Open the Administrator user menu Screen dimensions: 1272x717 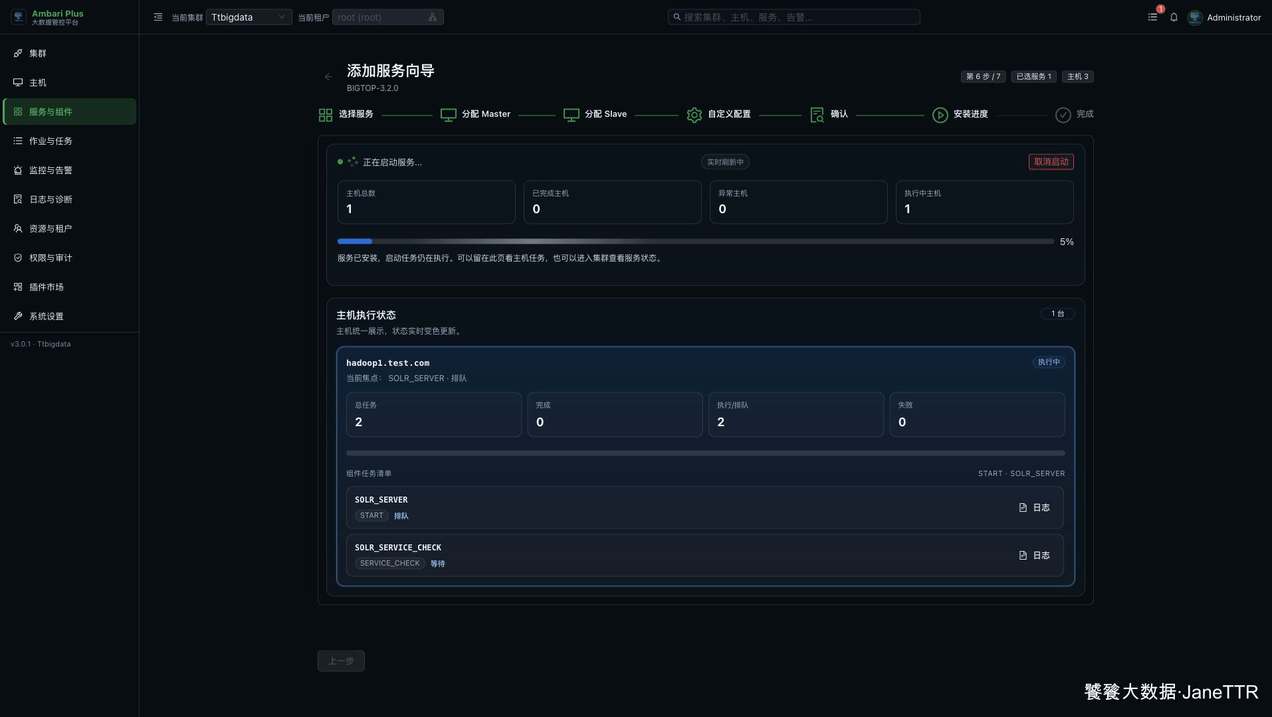(1224, 17)
